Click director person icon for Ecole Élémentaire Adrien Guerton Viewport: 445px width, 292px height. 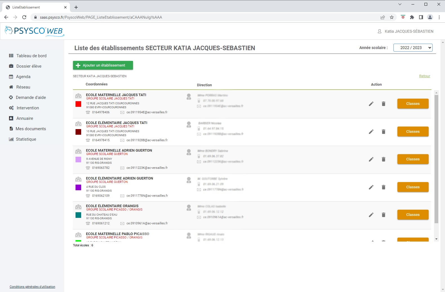(189, 180)
